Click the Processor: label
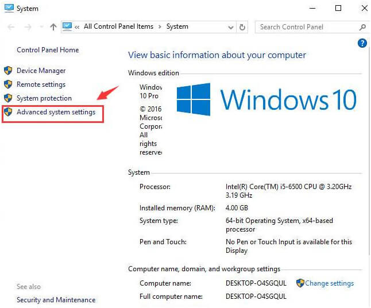The image size is (371, 308). click(155, 187)
